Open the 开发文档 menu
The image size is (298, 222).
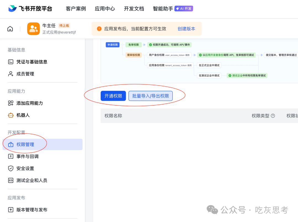(x=134, y=9)
